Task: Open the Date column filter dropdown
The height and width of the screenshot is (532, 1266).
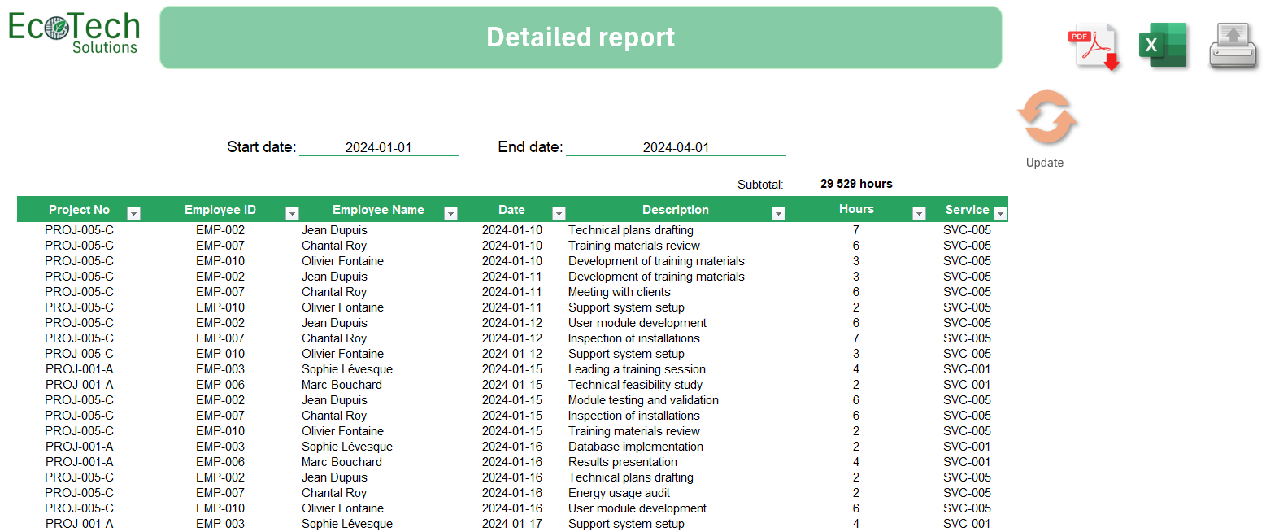Action: click(x=559, y=213)
